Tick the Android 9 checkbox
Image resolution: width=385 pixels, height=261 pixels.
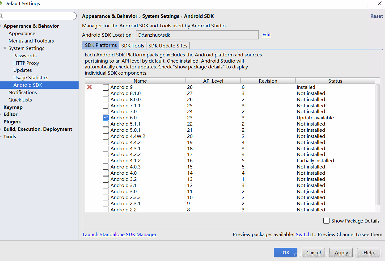(106, 87)
